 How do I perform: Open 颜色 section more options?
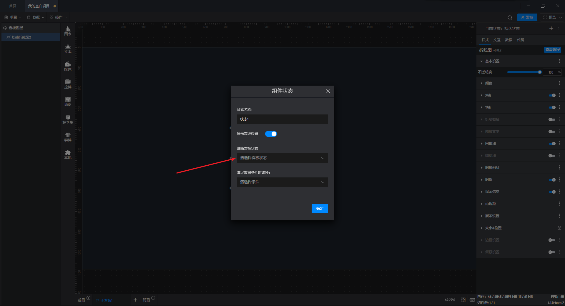559,83
